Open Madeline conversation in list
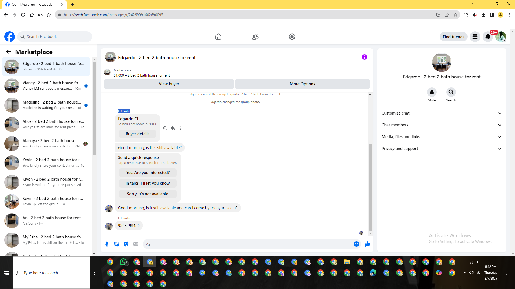Viewport: 515px width, 289px height. coord(46,105)
